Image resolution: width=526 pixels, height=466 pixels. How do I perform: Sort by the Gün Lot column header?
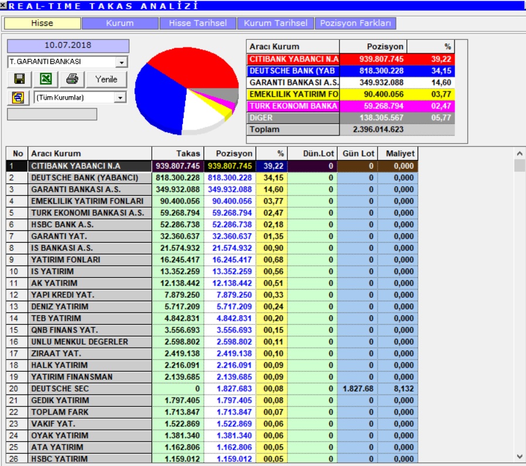358,154
